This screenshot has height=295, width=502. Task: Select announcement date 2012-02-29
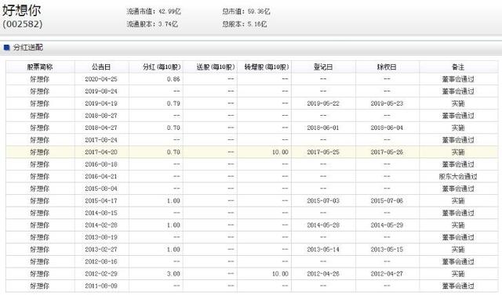click(101, 274)
